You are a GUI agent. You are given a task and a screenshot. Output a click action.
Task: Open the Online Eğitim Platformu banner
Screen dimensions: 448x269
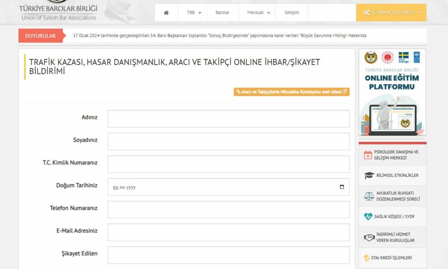point(392,92)
